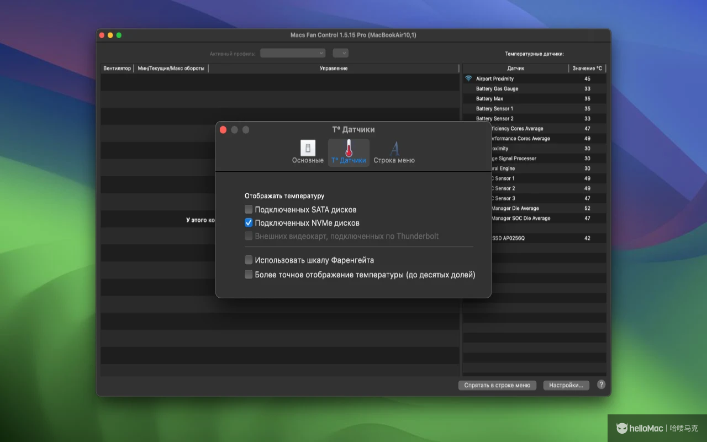Screen dimensions: 707x442
Task: Click the Мин/Текущие/Макс обороты column header
Action: (171, 69)
